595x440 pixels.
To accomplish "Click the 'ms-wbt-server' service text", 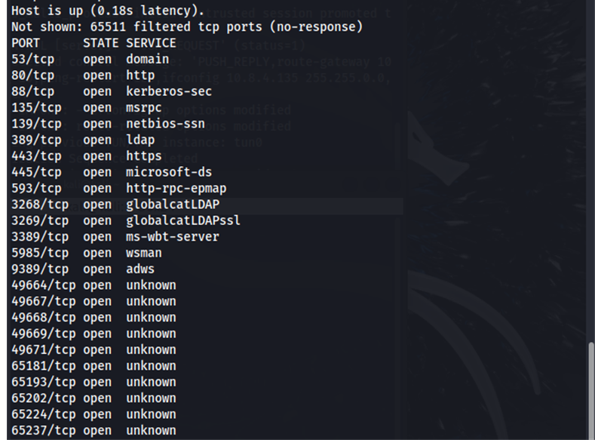I will click(x=172, y=236).
